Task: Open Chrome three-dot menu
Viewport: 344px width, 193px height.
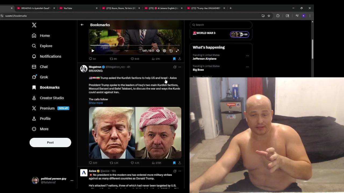Action: tap(310, 16)
